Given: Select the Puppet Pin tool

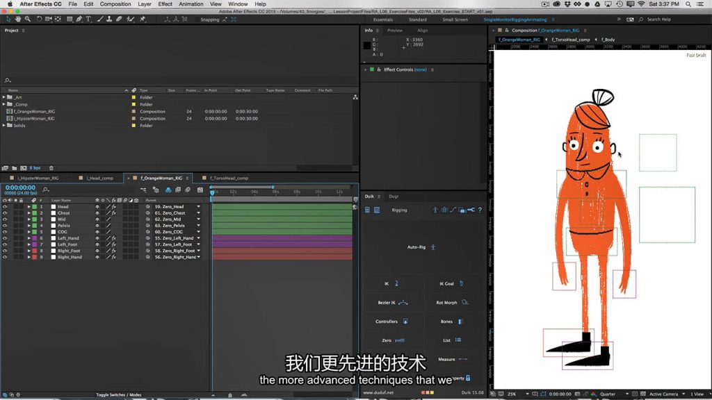Looking at the screenshot, I should pyautogui.click(x=143, y=19).
